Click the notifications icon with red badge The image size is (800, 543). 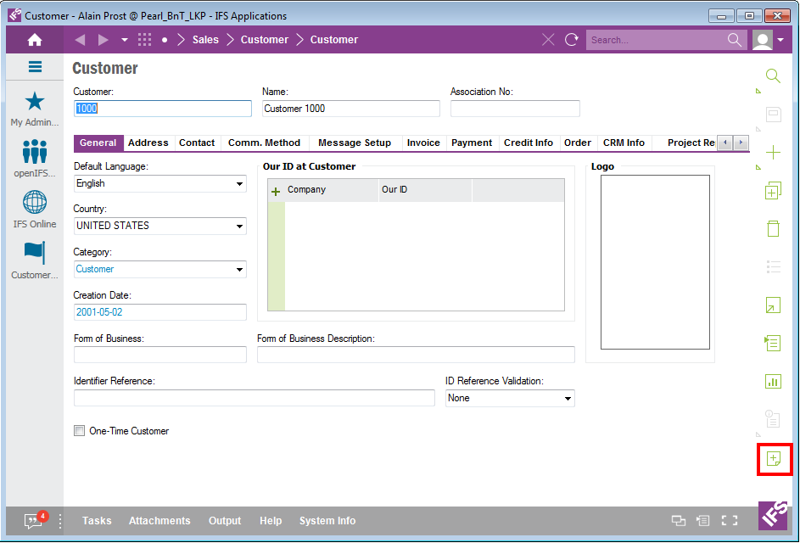pyautogui.click(x=33, y=521)
